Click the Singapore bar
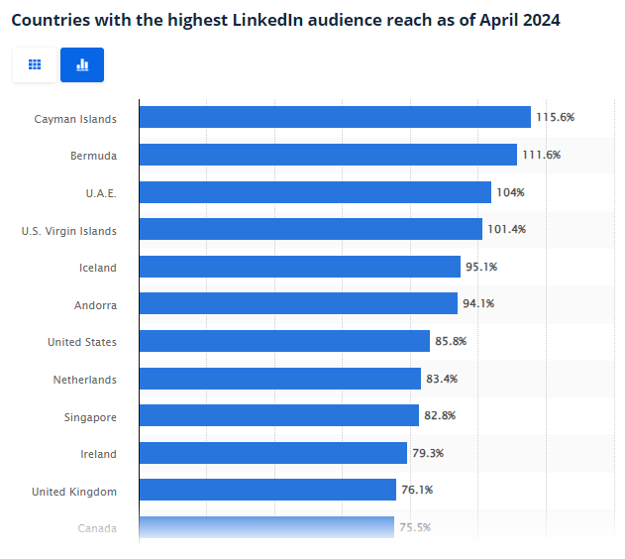 pos(279,415)
